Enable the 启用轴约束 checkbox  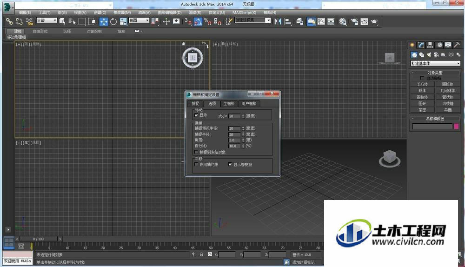[196, 164]
